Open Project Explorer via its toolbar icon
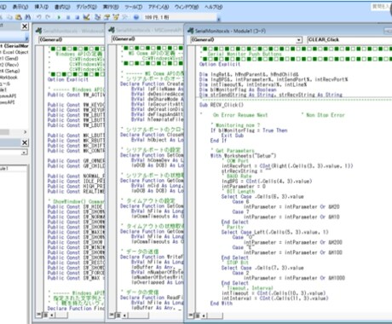Screen dimensions: 392x324 point(98,17)
